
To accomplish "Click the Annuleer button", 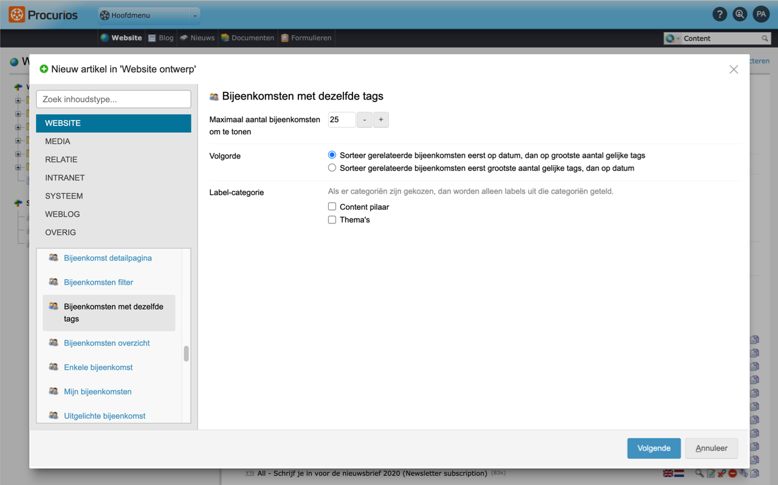I will [x=711, y=448].
